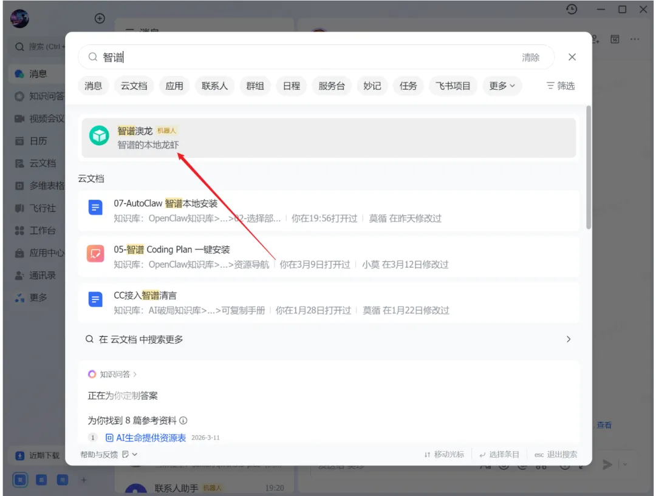Open document 07-AutoClaw 智谱本地安装
656x496 pixels.
pos(329,211)
